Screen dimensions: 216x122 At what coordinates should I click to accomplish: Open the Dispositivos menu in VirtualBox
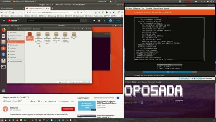158,8
